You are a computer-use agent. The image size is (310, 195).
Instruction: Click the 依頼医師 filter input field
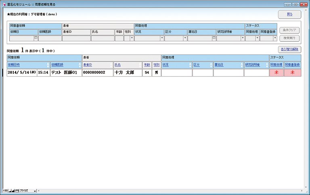pos(50,38)
